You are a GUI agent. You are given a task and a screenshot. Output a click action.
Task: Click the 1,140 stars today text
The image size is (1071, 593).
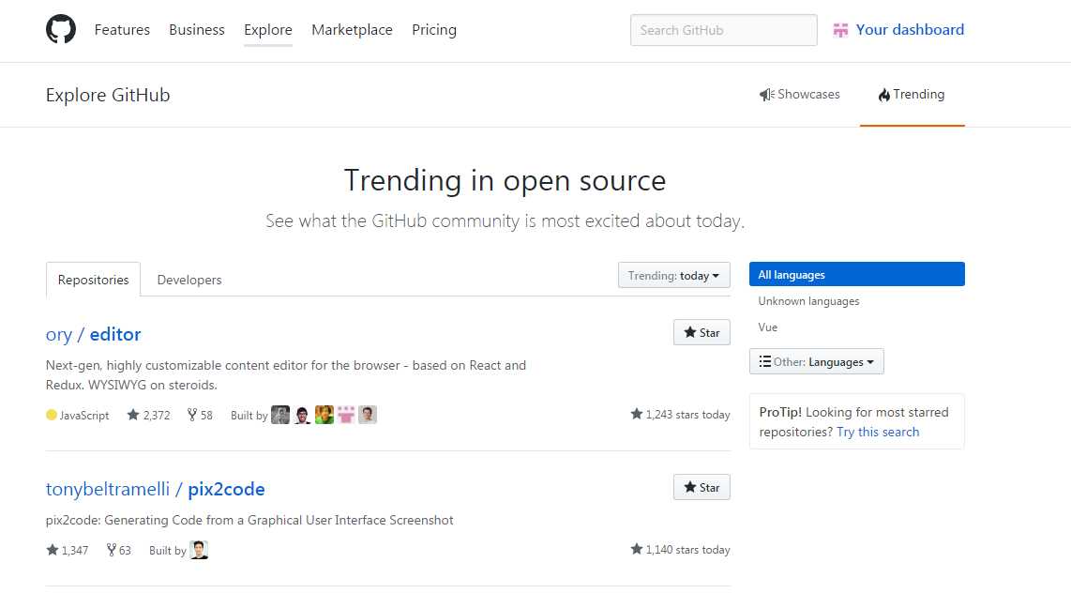click(x=681, y=549)
